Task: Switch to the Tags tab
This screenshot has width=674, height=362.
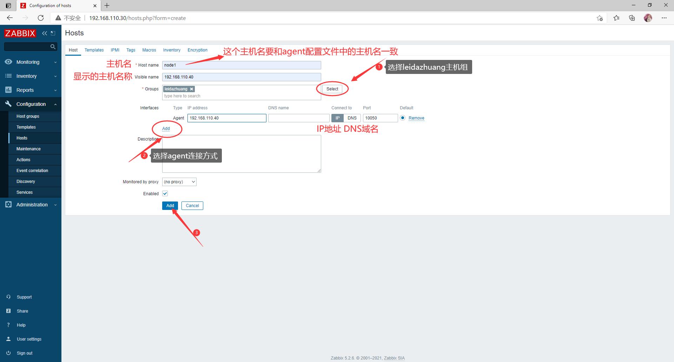Action: tap(131, 50)
